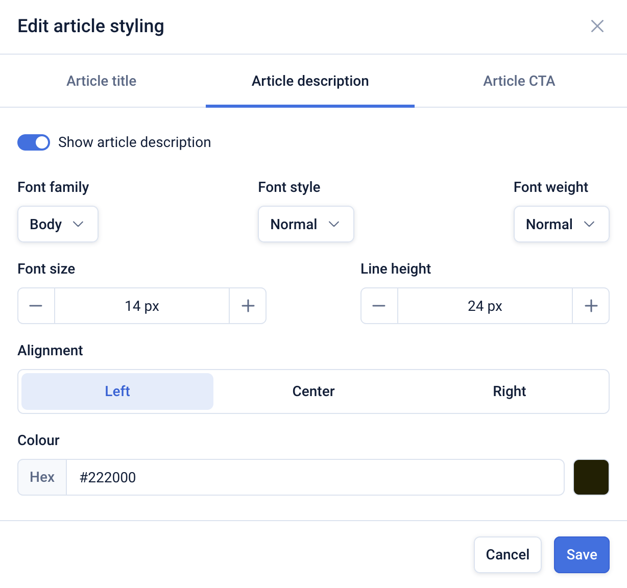Switch to the Article title tab

tap(102, 81)
